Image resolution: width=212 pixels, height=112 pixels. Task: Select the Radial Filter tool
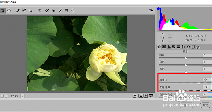tap(73, 10)
